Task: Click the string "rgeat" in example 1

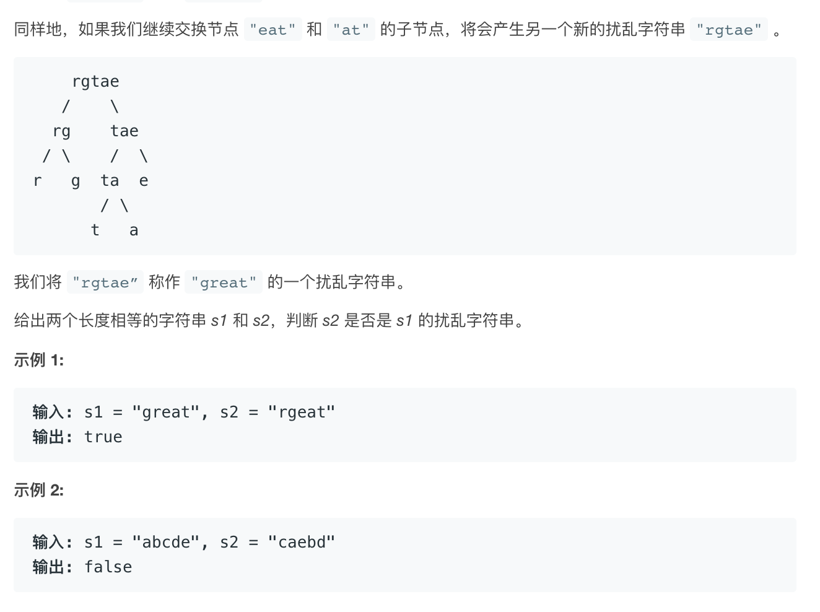Action: [302, 412]
